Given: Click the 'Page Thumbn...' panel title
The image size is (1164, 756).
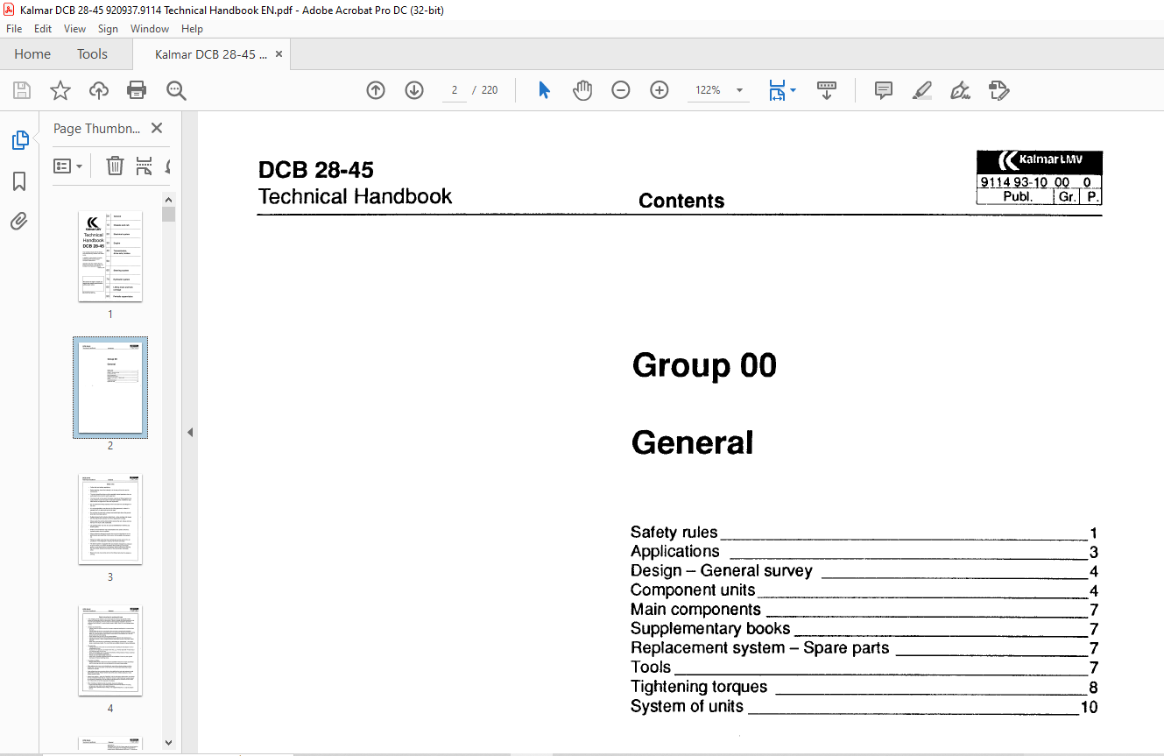Looking at the screenshot, I should point(96,128).
